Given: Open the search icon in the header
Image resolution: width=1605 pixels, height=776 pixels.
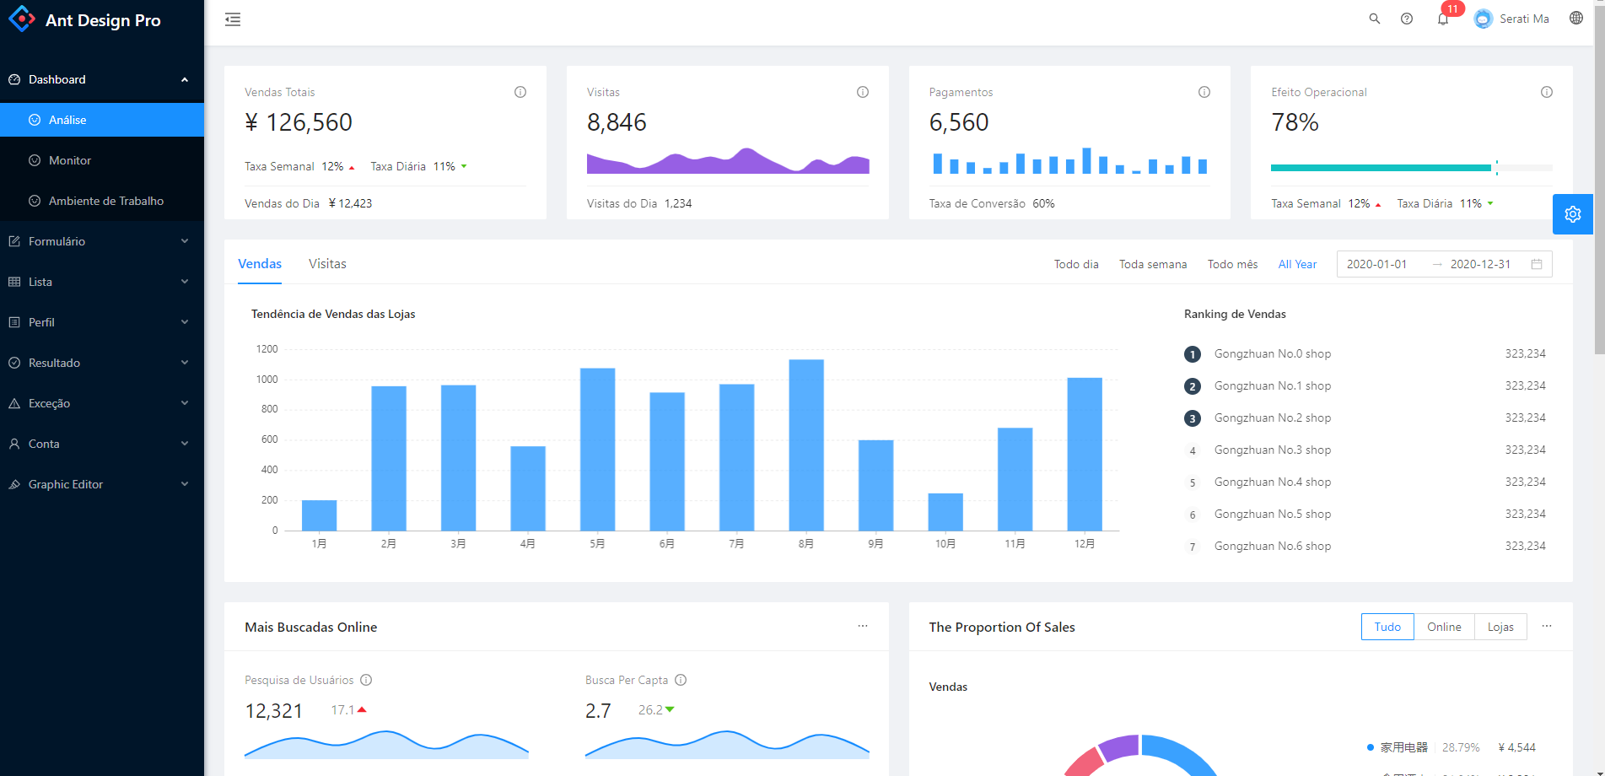Looking at the screenshot, I should [1375, 19].
